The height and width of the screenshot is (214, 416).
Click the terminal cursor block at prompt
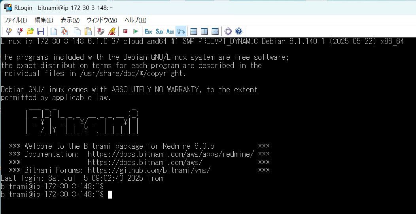pos(110,195)
